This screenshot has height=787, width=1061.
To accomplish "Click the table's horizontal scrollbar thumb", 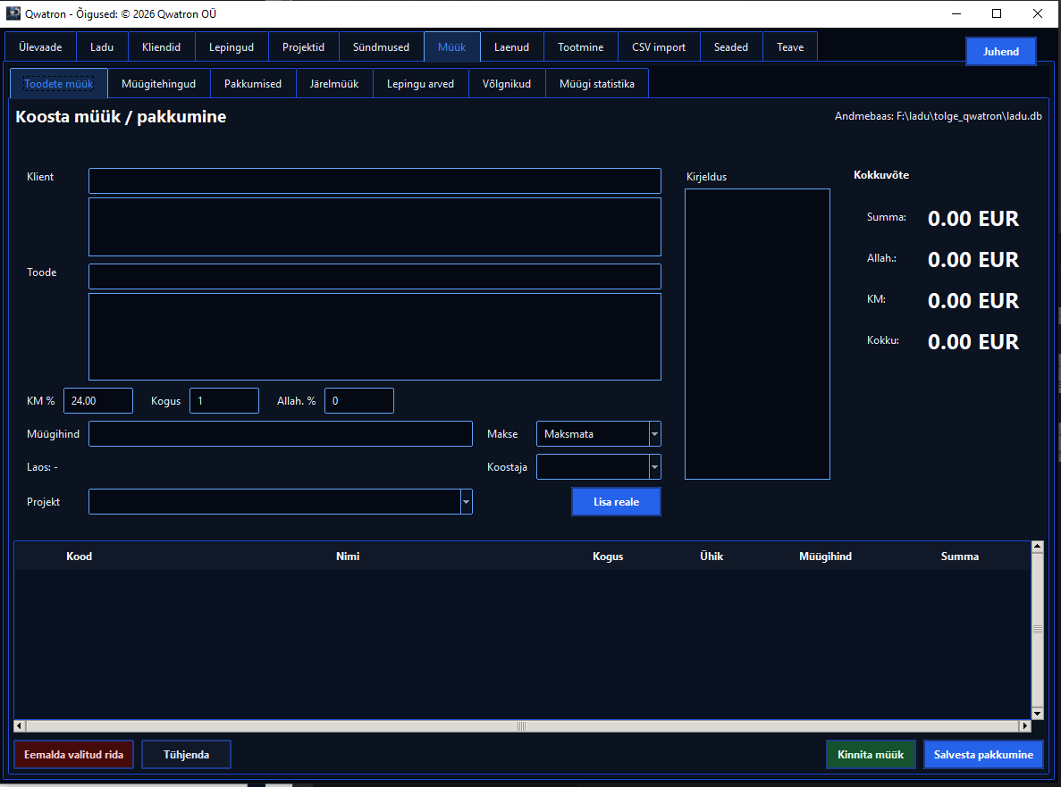I will click(521, 726).
